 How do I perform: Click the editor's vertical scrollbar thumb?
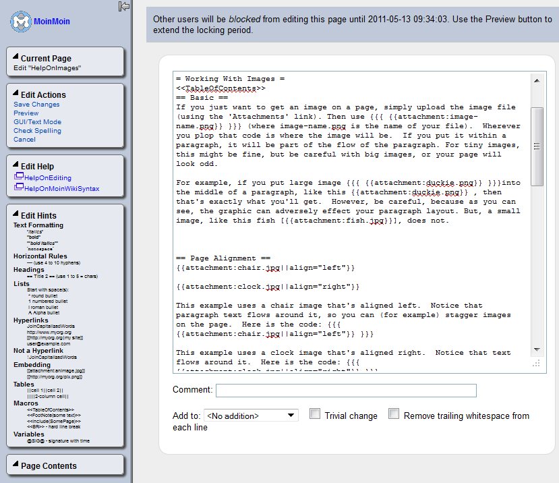pos(537,146)
